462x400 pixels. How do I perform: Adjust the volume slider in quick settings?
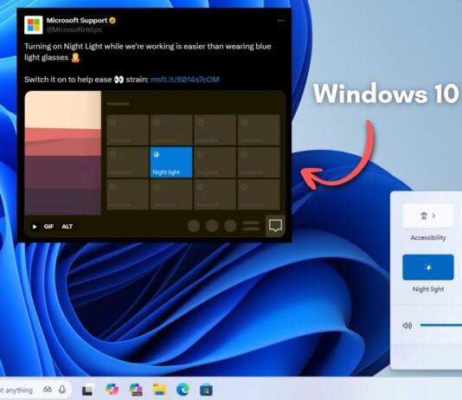coord(441,326)
